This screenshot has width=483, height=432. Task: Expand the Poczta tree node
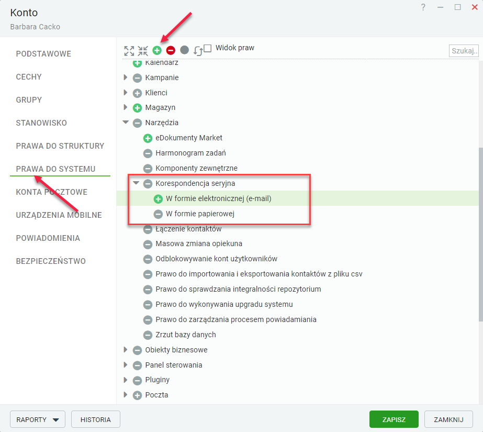pyautogui.click(x=126, y=394)
